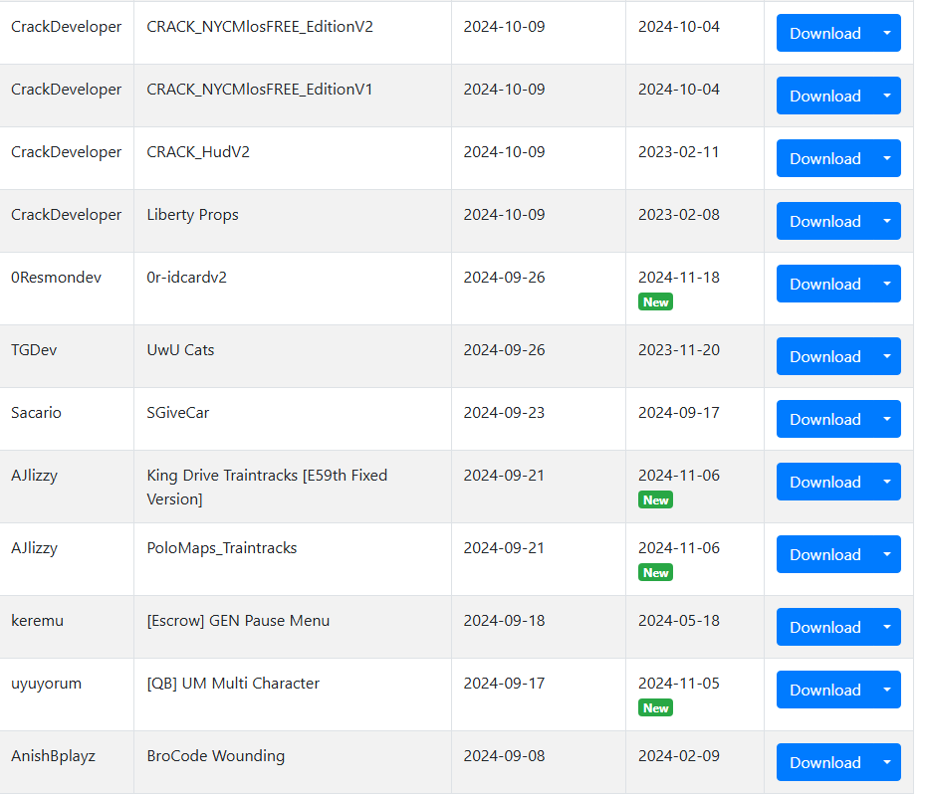The height and width of the screenshot is (794, 926).
Task: Download Liberty Props
Action: click(825, 221)
